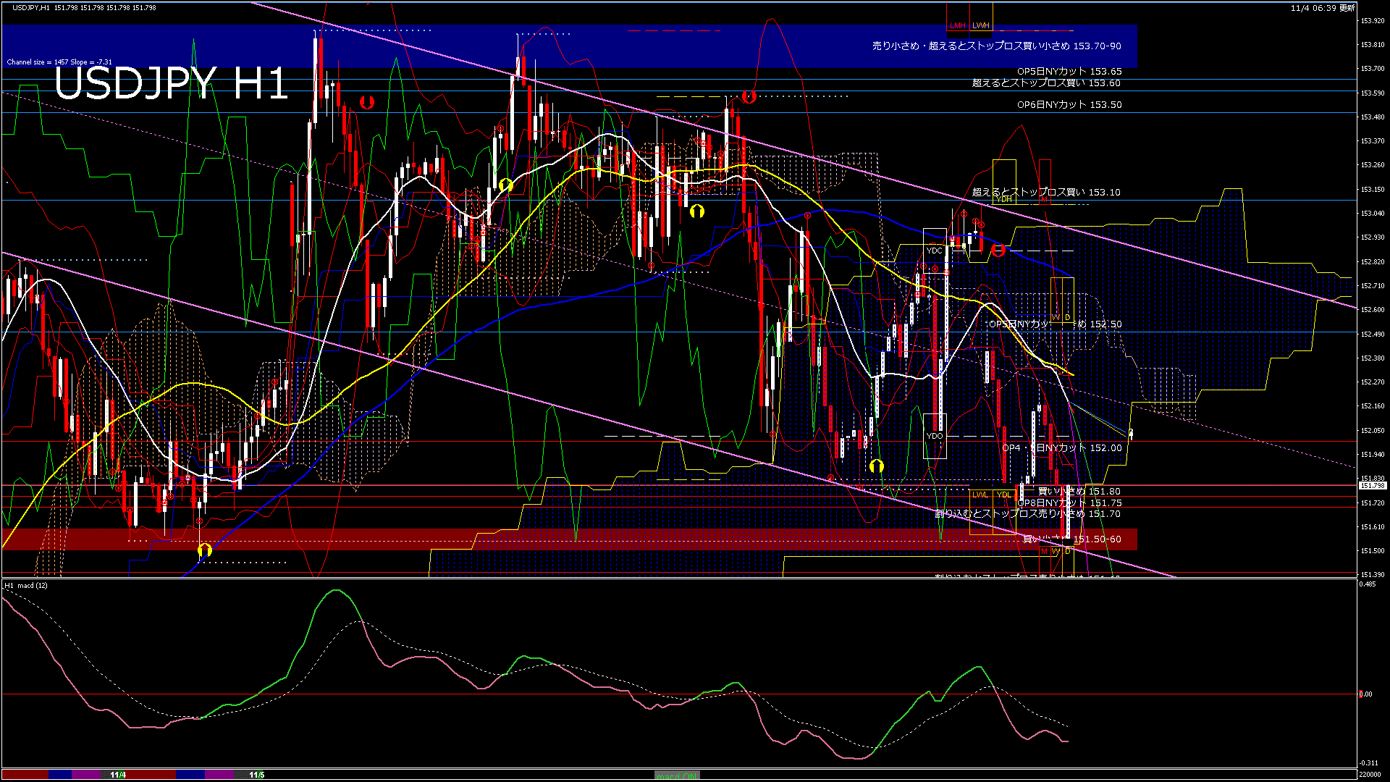
Task: Click 153.260 on the price scale
Action: (1373, 165)
